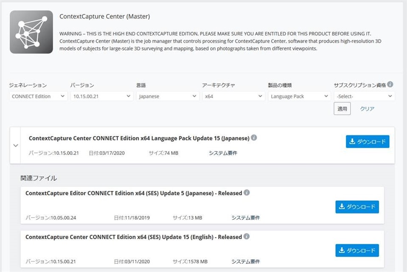Open システム要件 for ContextCapture Center English

pyautogui.click(x=246, y=262)
